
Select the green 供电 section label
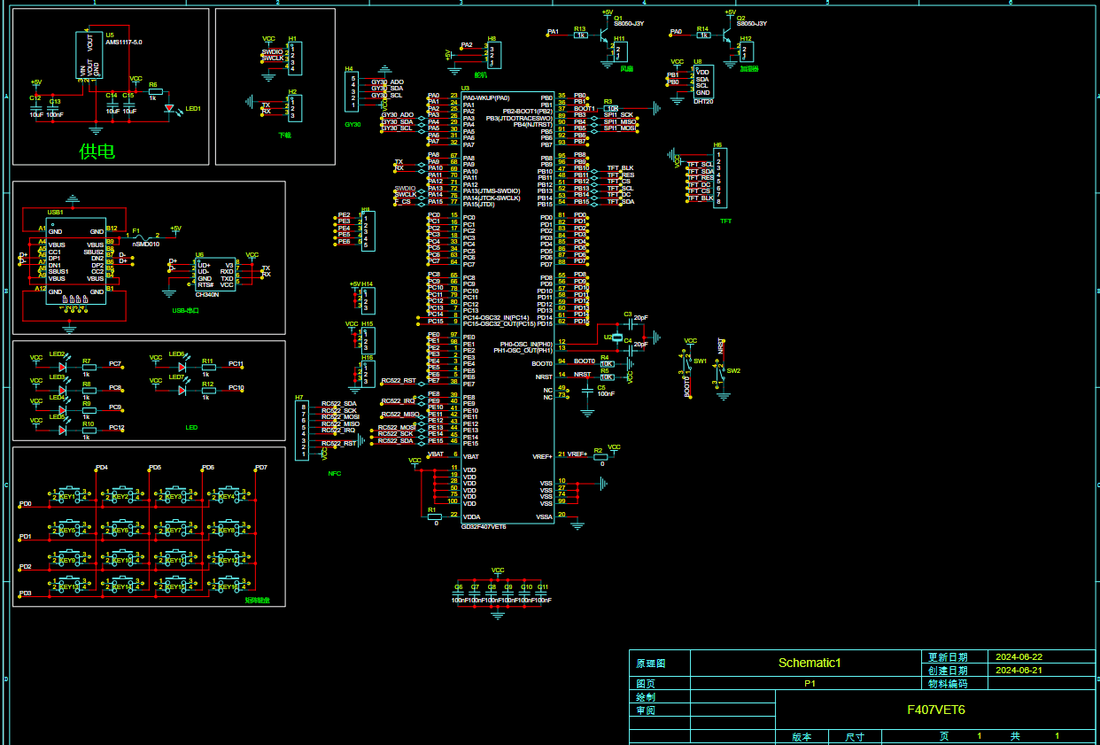coord(97,151)
